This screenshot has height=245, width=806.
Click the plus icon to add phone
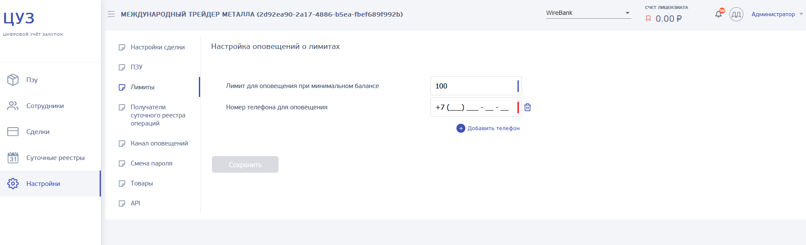coord(461,128)
